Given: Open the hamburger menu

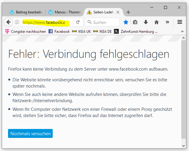Looking at the screenshot, I should tap(180, 22).
